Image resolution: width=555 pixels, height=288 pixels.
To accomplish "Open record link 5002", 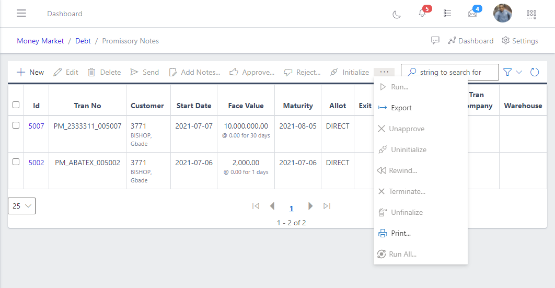I will pyautogui.click(x=37, y=163).
